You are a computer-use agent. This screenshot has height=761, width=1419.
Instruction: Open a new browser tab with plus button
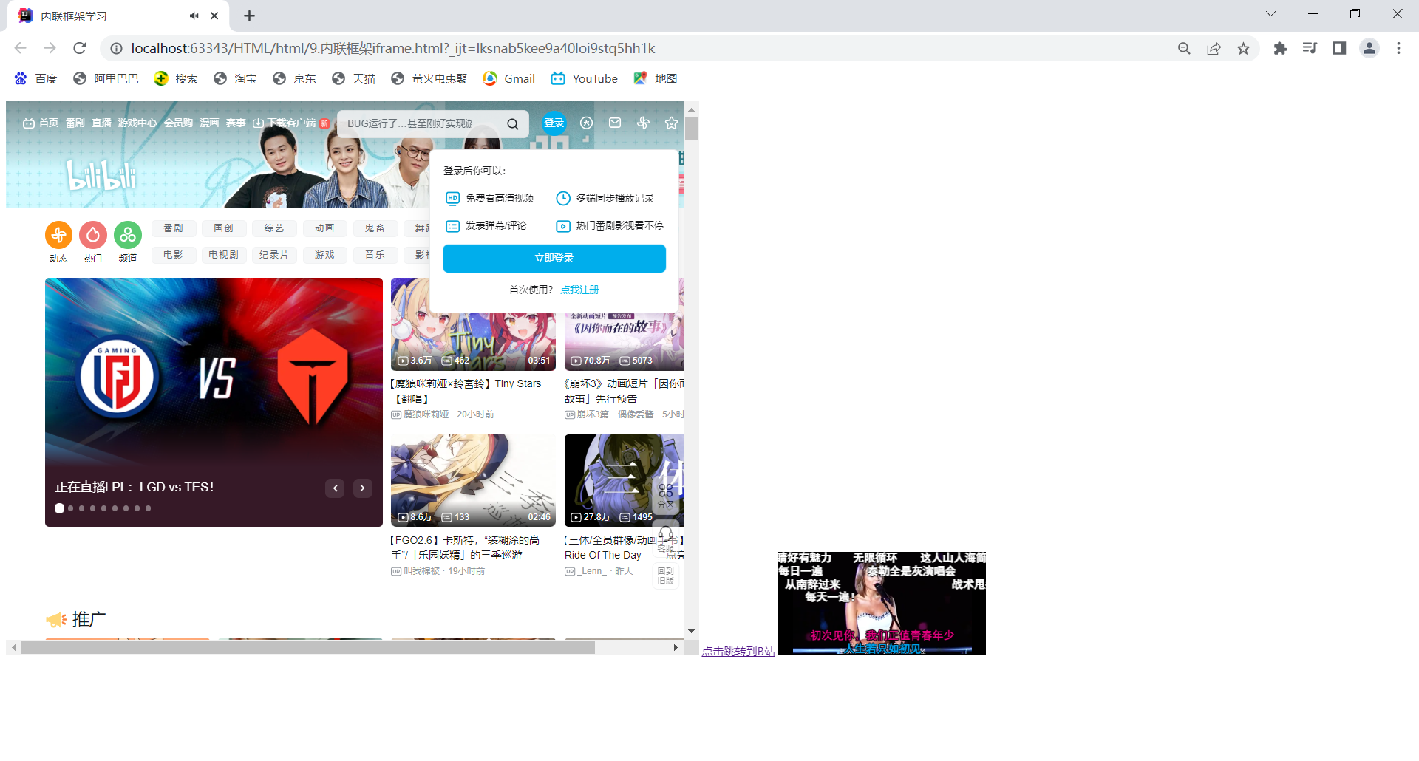249,16
